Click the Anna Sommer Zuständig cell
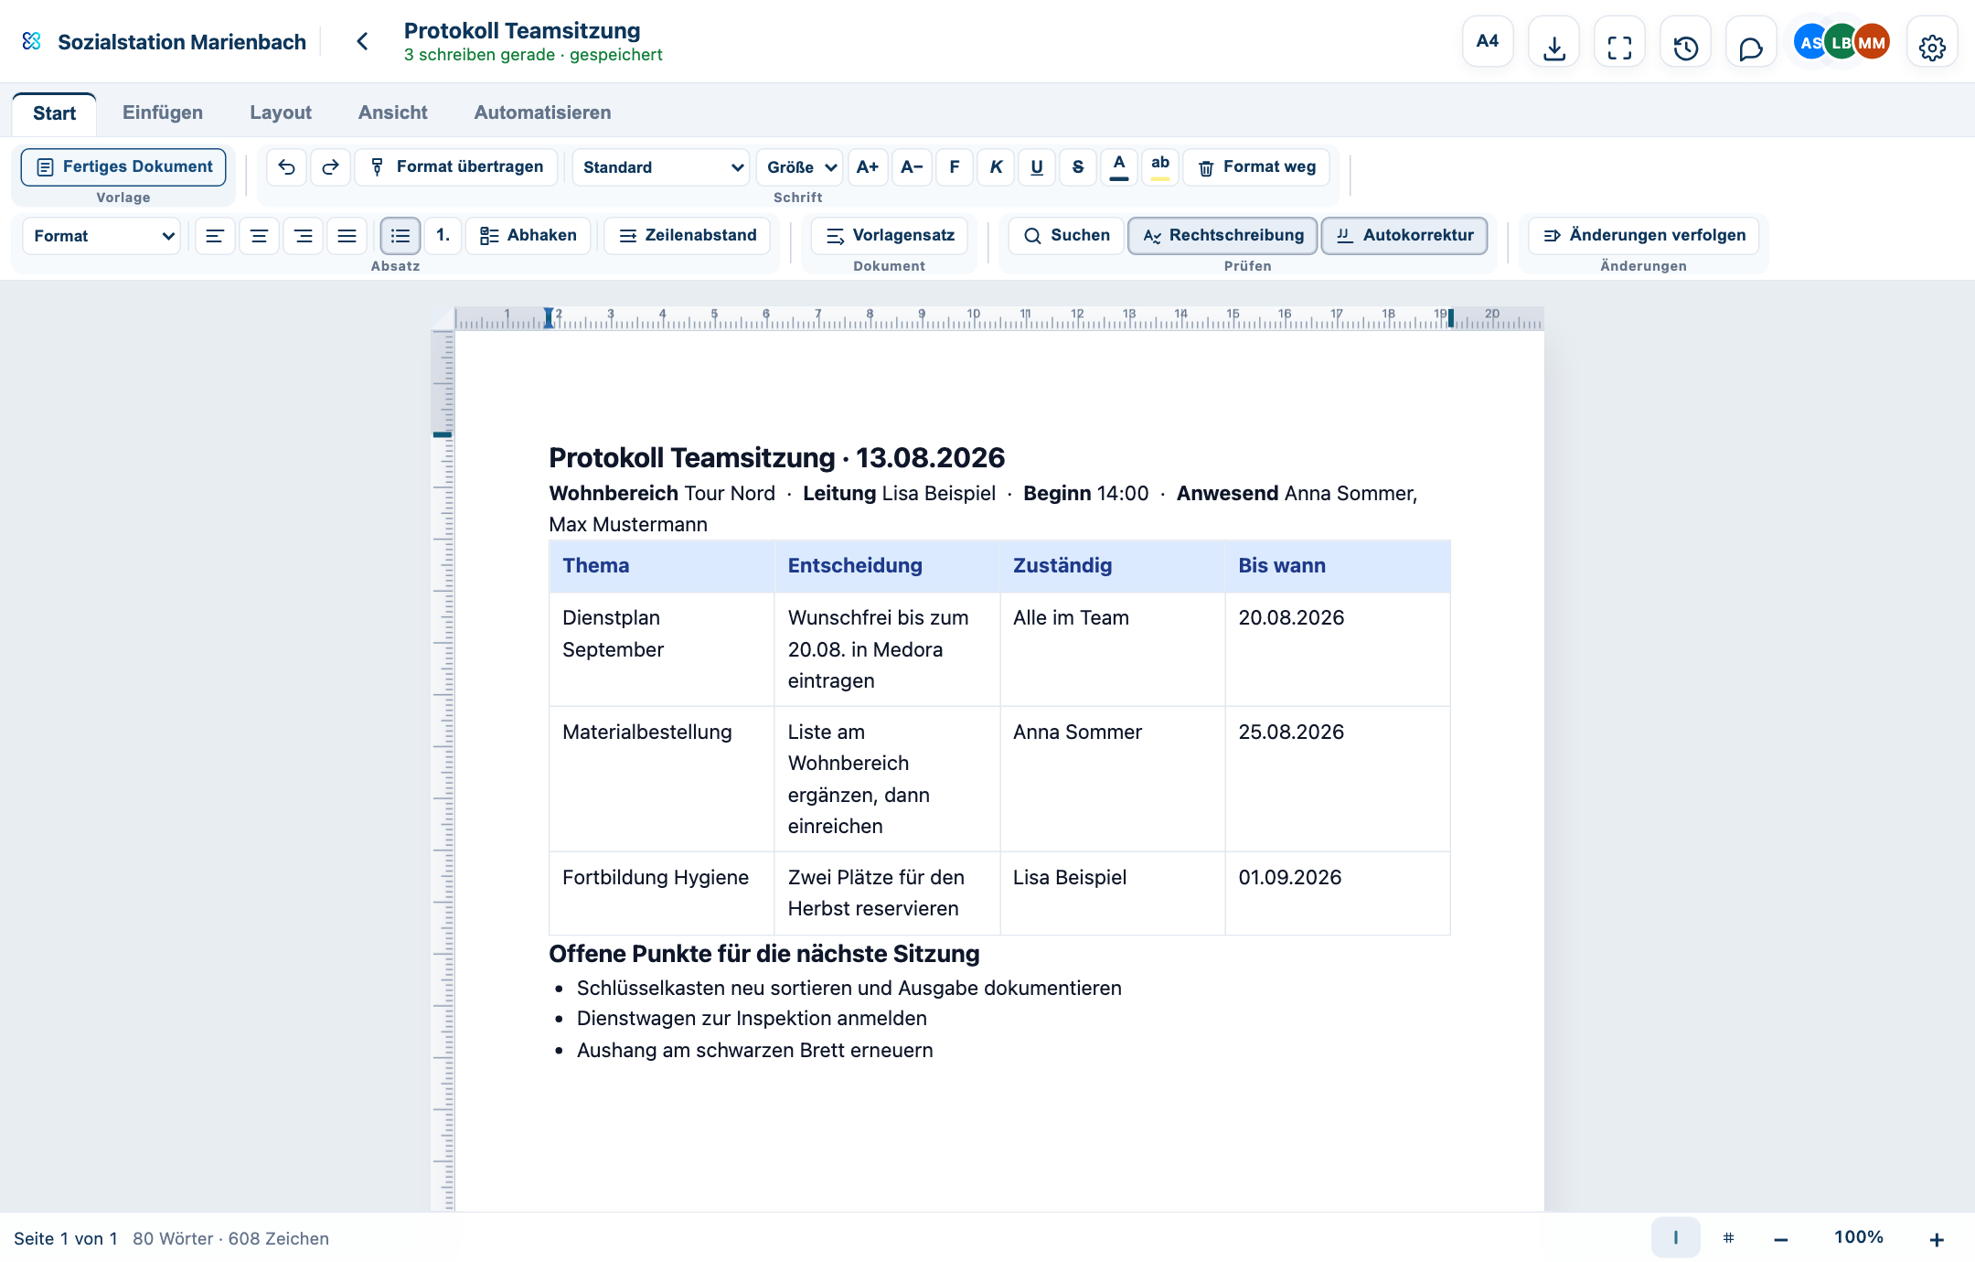Screen dimensions: 1975x1262 pos(1112,778)
